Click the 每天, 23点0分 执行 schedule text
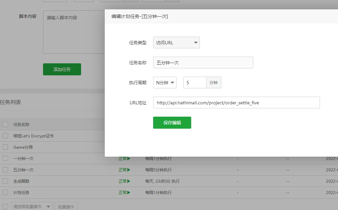 [x=162, y=181]
